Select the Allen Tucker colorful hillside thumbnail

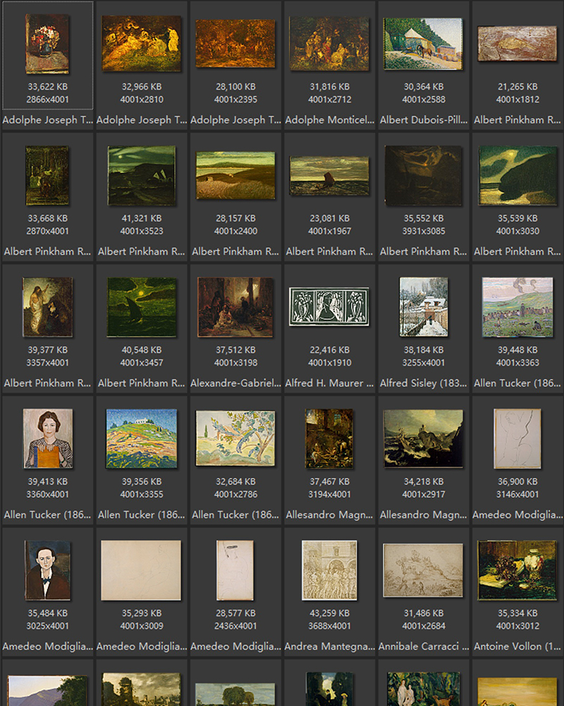[x=141, y=438]
